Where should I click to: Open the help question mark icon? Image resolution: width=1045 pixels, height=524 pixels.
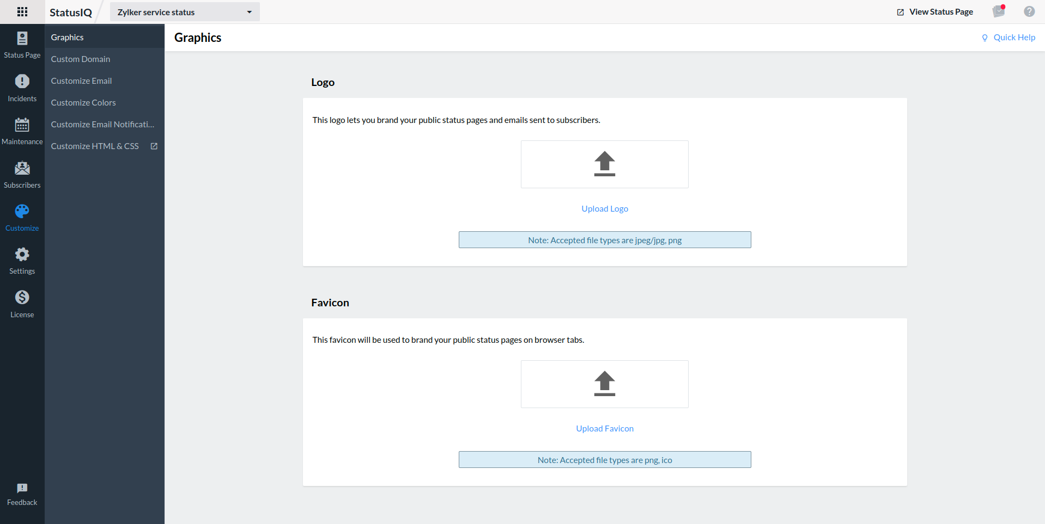1029,11
